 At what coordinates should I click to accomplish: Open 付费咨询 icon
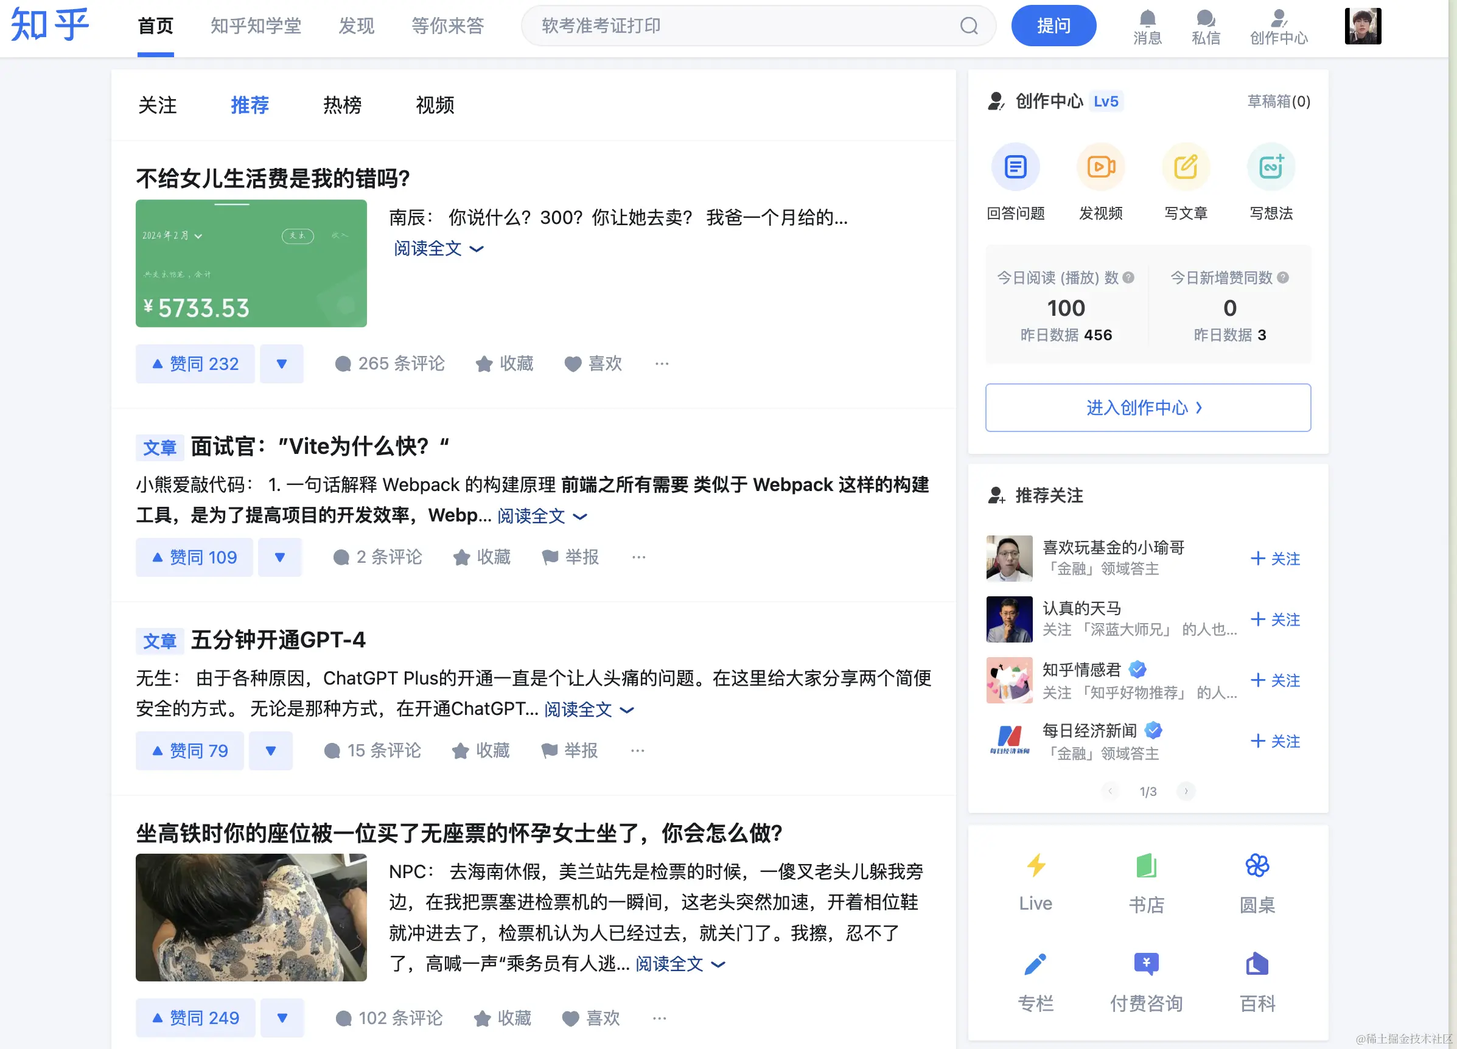click(1147, 964)
